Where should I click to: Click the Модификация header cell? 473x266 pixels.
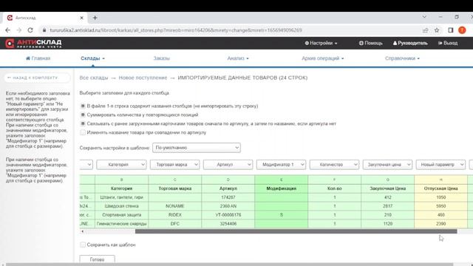(x=282, y=188)
